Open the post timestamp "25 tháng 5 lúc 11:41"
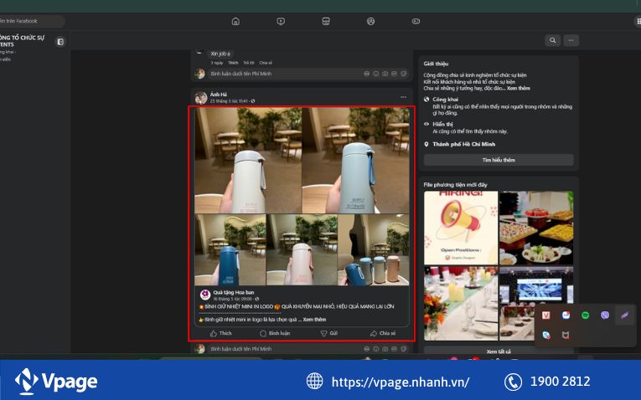The width and height of the screenshot is (641, 400). [x=230, y=100]
